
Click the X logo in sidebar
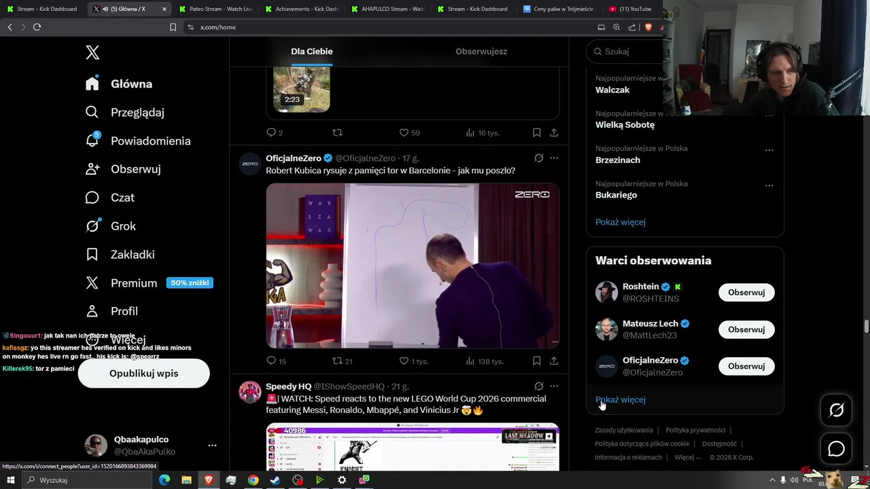point(92,52)
